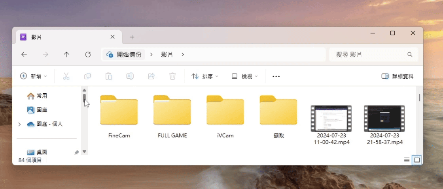
Task: Toggle the 詳細資料 details pane
Action: (x=397, y=76)
